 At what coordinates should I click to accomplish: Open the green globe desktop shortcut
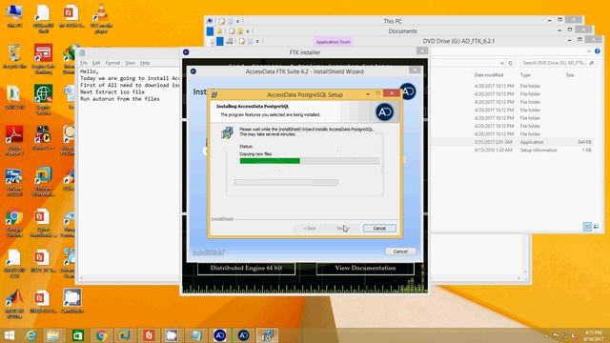[x=43, y=99]
